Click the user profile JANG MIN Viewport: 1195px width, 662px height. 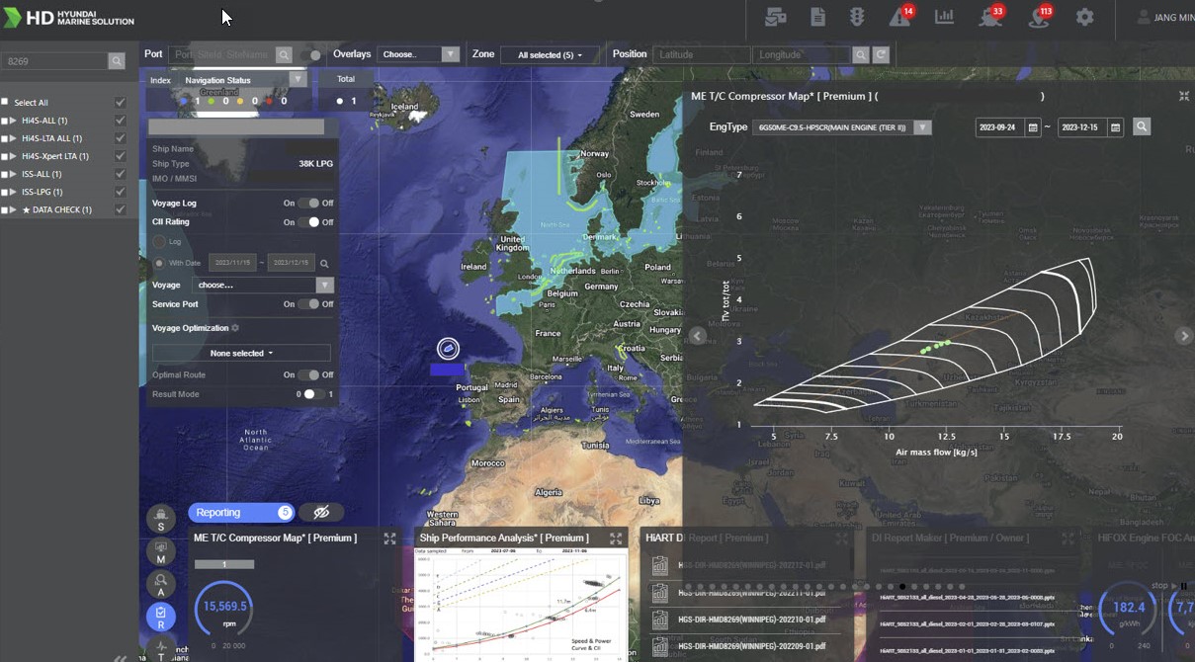point(1166,17)
